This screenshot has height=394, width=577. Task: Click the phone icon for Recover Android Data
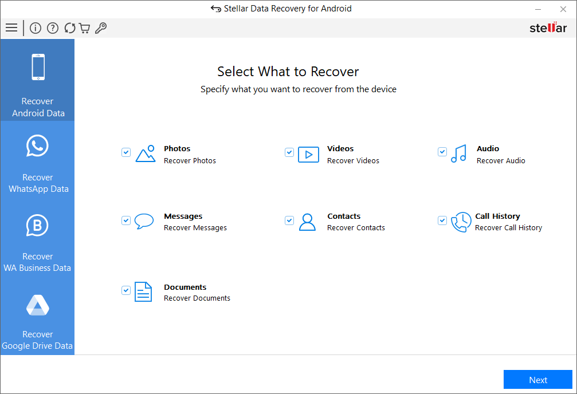pyautogui.click(x=37, y=66)
